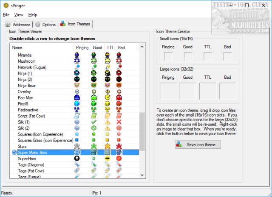Screen dimensions: 272x197
Task: Click the Script (Fat Cow) Pinging icon
Action: click(76, 116)
